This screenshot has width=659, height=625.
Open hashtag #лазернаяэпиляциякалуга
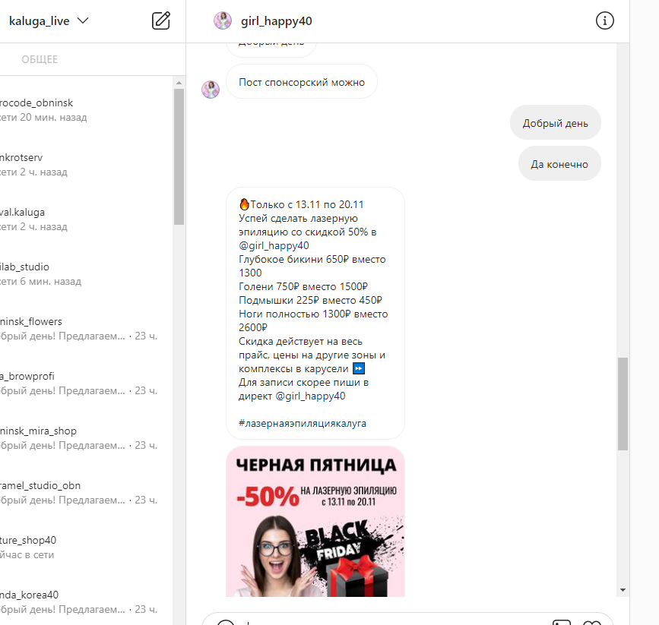303,424
